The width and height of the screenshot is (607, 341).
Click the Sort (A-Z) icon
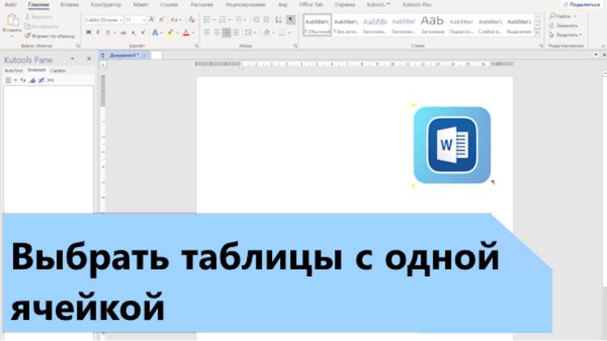tap(278, 19)
